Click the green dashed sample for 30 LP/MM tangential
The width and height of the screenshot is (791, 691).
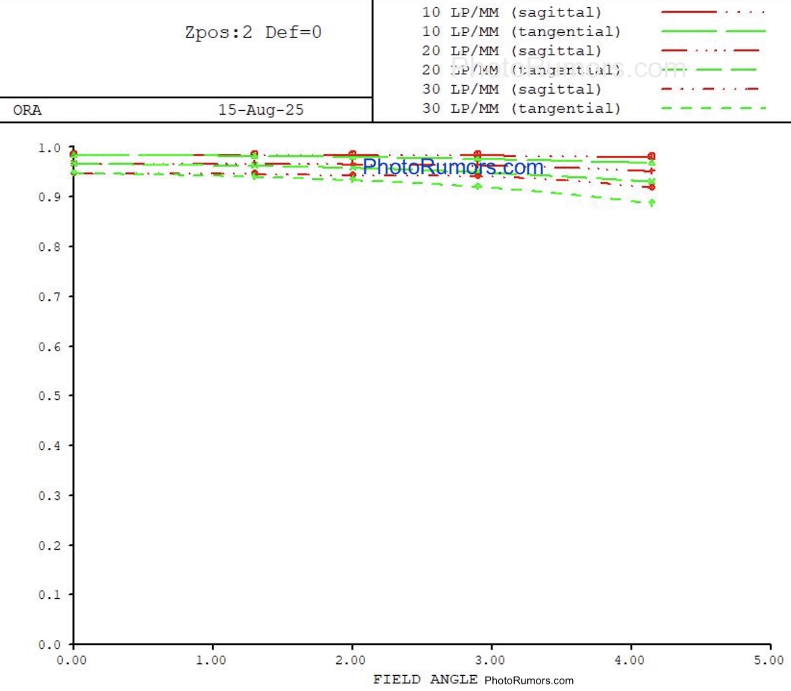pyautogui.click(x=713, y=108)
